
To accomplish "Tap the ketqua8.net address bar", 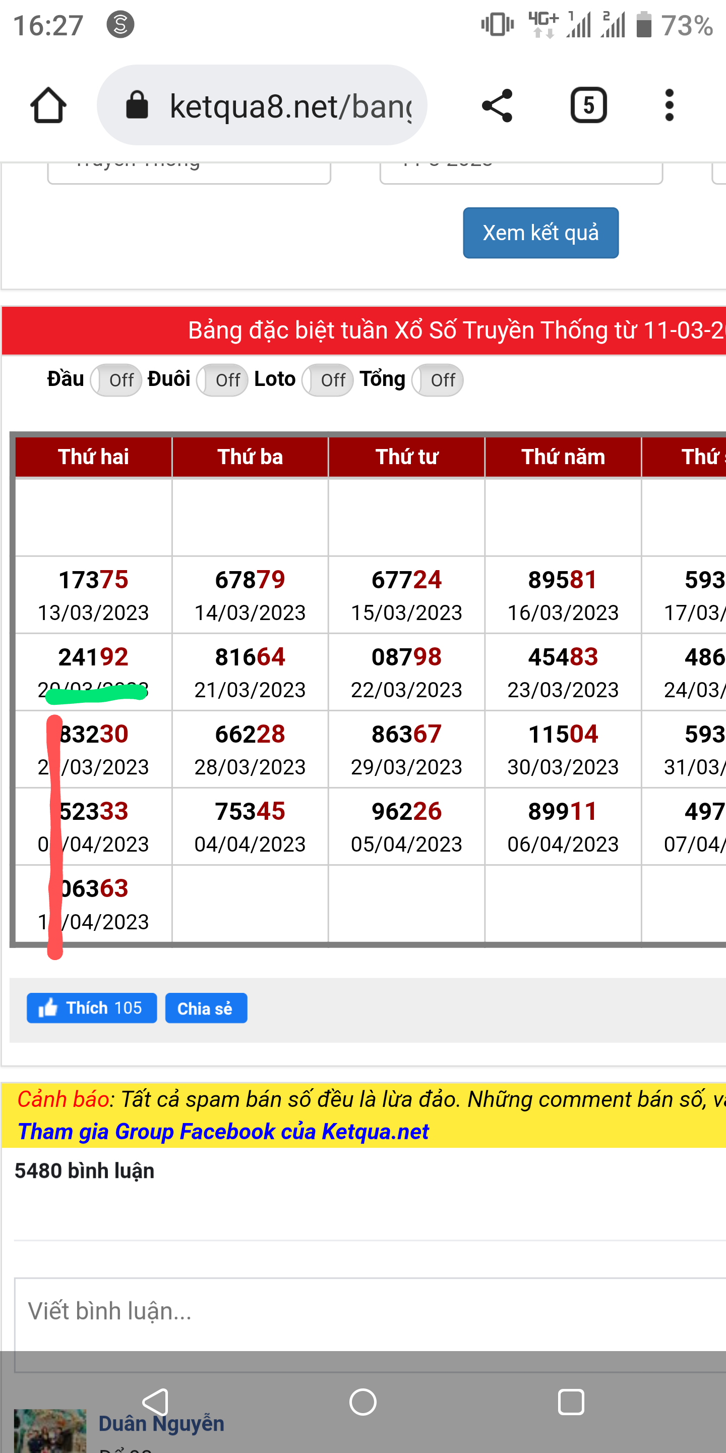I will pos(262,105).
